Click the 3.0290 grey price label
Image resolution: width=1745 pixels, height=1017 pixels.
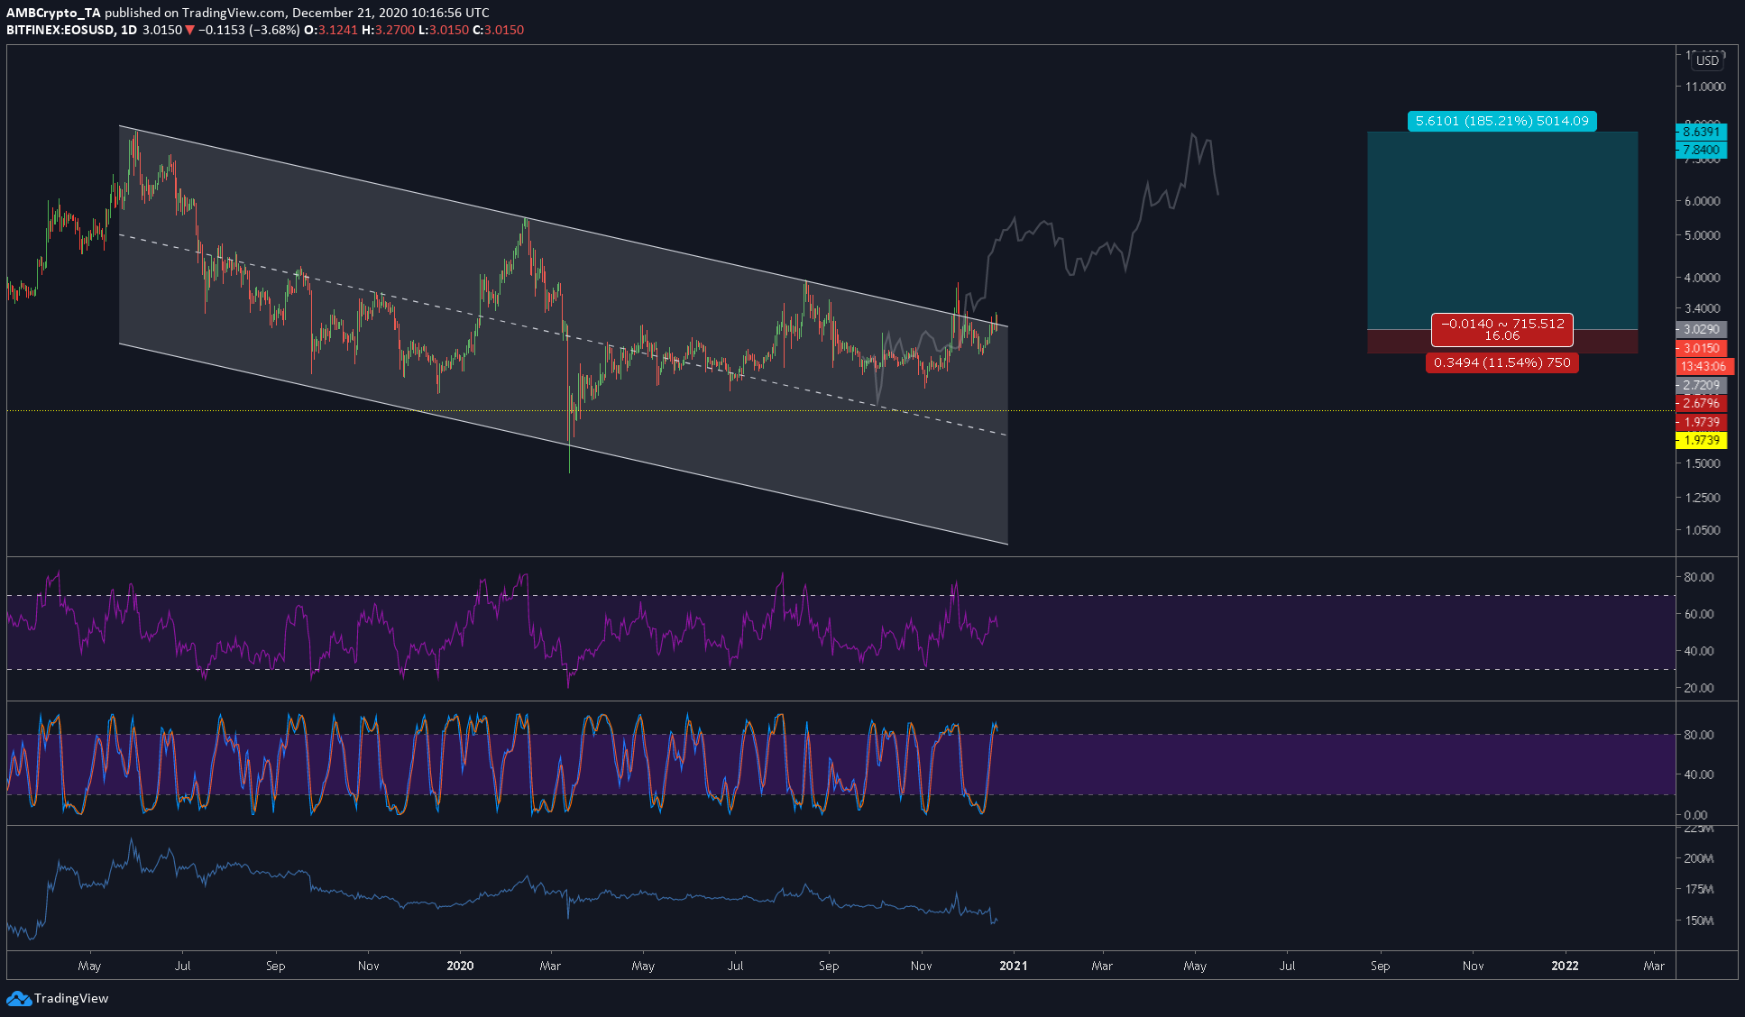(1701, 329)
